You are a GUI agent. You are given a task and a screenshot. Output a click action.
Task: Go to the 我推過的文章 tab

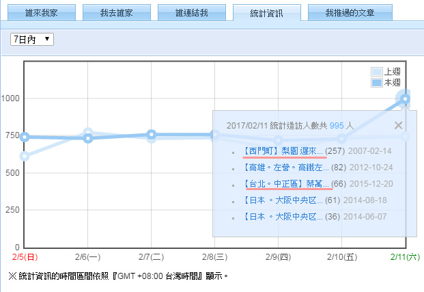(x=350, y=12)
